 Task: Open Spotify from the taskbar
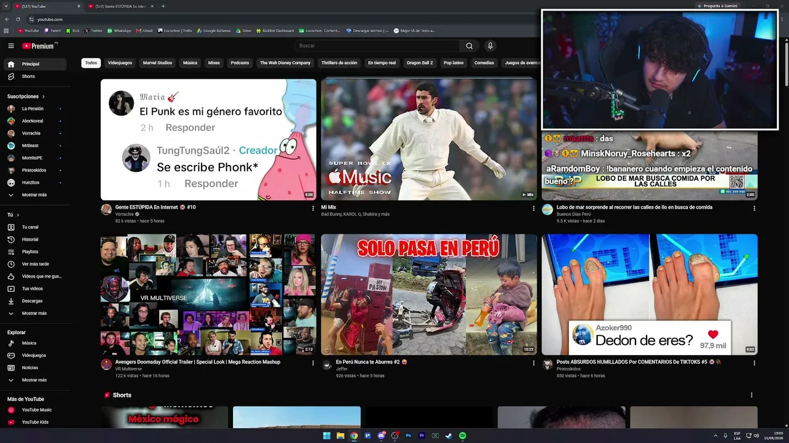pos(462,436)
